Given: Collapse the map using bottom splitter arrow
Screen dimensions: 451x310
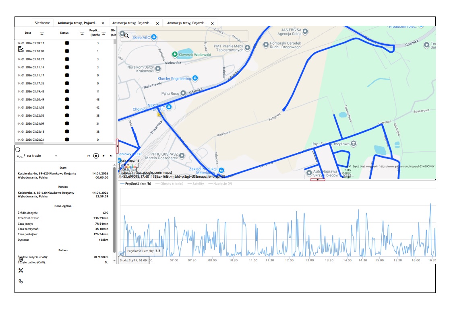Looking at the screenshot, I should [x=318, y=180].
